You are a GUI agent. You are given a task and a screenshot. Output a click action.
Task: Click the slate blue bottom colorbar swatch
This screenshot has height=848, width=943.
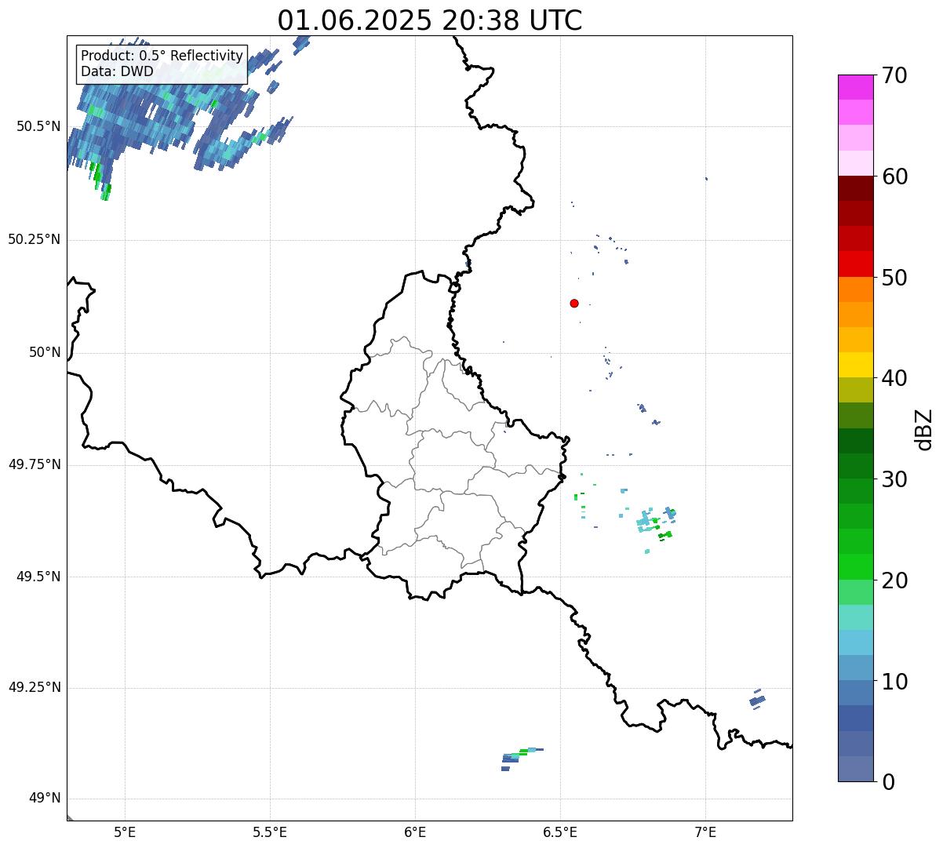(x=856, y=769)
